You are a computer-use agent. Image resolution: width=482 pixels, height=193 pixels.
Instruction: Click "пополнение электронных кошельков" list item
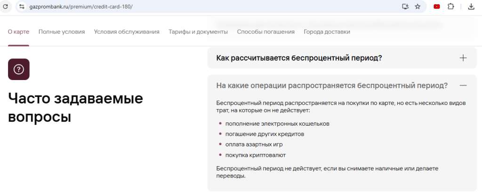[x=277, y=123]
